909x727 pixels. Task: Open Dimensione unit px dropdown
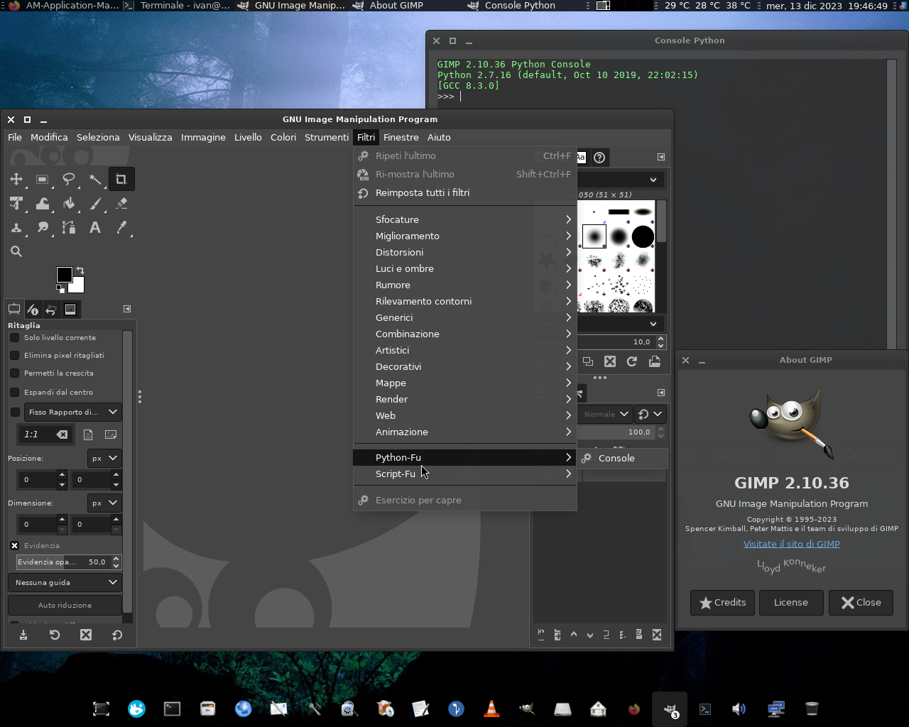tap(104, 503)
